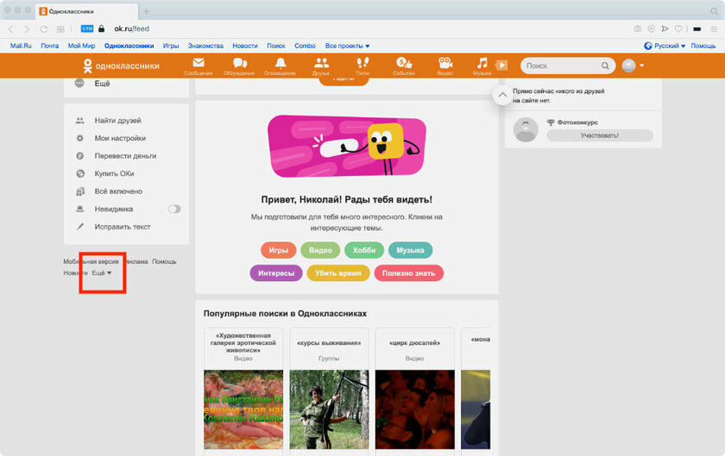Click the camera snapshot icon in the address bar
Image resolution: width=725 pixels, height=456 pixels.
638,28
